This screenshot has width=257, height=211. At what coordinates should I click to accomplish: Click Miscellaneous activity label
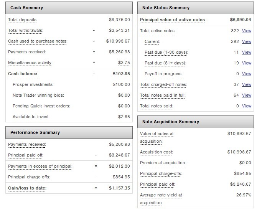(x=30, y=63)
